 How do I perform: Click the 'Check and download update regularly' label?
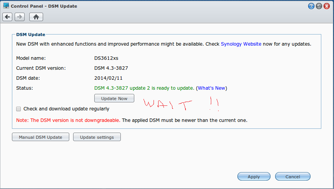pos(66,109)
